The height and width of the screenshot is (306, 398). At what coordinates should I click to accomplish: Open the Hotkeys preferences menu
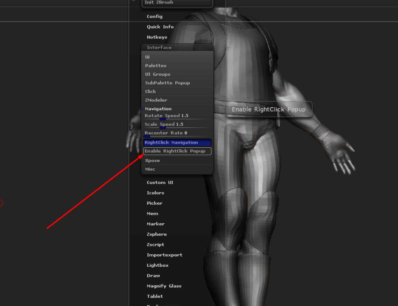157,37
